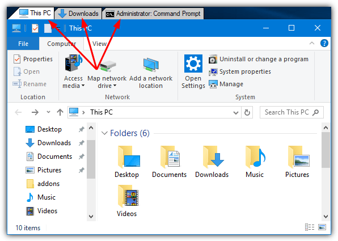Expand the address bar history dropdown
The width and height of the screenshot is (338, 241).
pyautogui.click(x=236, y=112)
